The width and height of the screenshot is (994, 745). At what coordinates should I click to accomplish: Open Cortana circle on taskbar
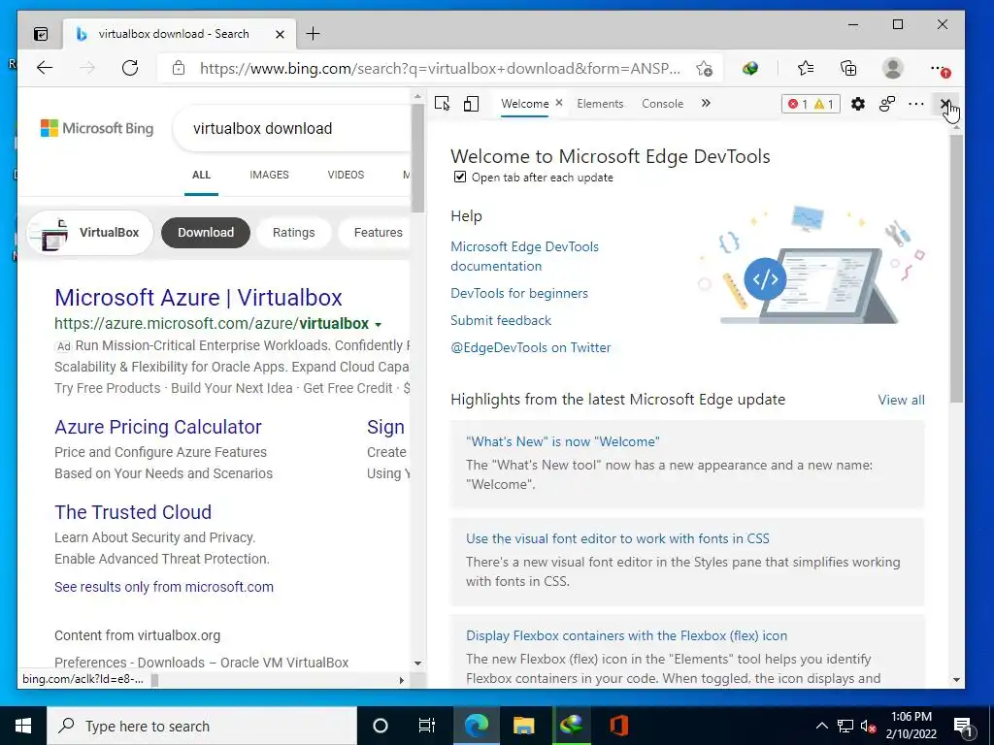click(x=381, y=726)
